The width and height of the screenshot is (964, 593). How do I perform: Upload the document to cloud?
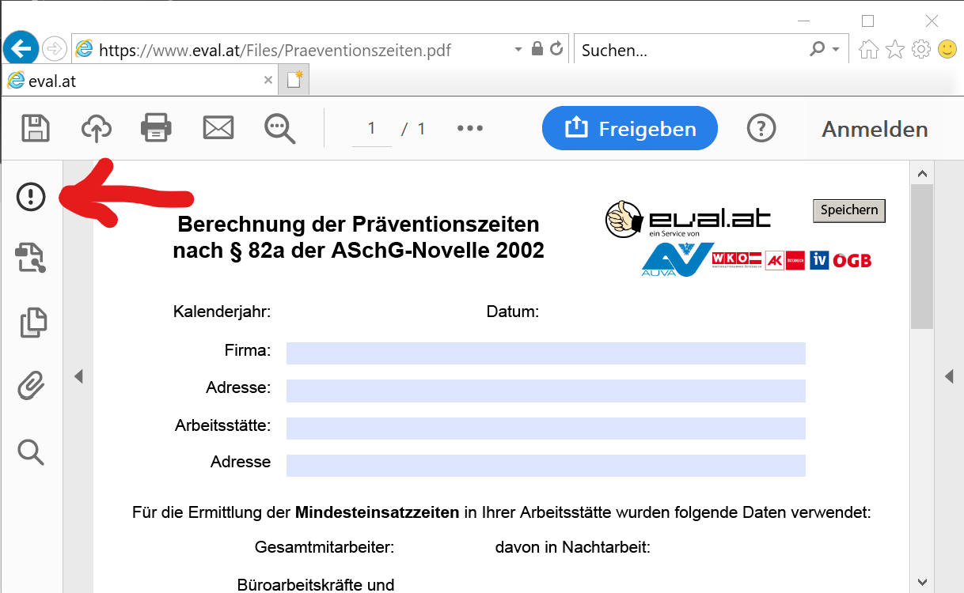coord(96,128)
